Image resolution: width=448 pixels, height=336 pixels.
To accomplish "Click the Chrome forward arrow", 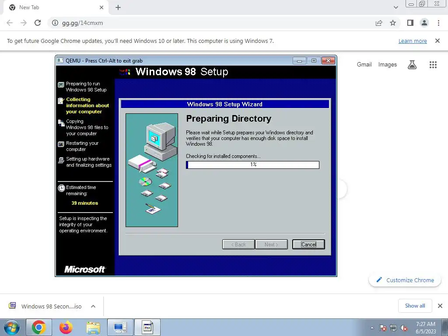I will [x=24, y=23].
